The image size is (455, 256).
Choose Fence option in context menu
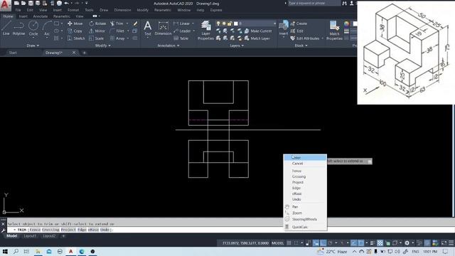(x=305, y=171)
